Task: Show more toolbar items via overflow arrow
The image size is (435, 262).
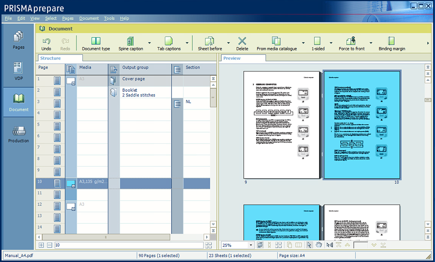Action: tap(428, 43)
